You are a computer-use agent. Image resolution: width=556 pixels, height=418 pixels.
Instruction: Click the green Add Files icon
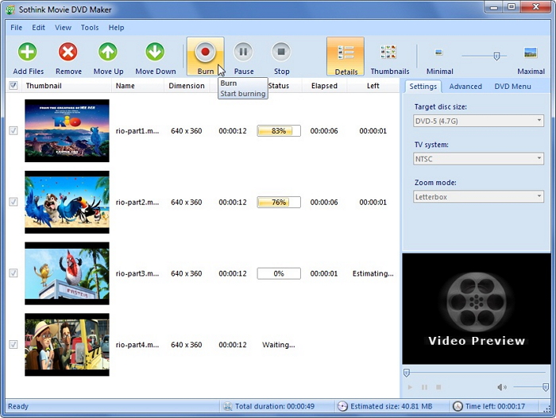(28, 52)
